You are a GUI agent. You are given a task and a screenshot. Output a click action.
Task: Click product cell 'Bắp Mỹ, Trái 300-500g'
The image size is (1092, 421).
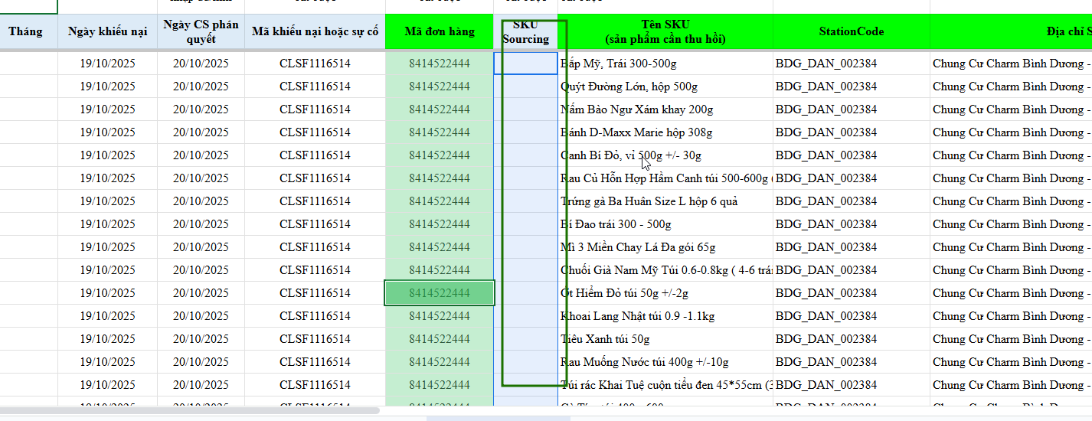tap(665, 64)
